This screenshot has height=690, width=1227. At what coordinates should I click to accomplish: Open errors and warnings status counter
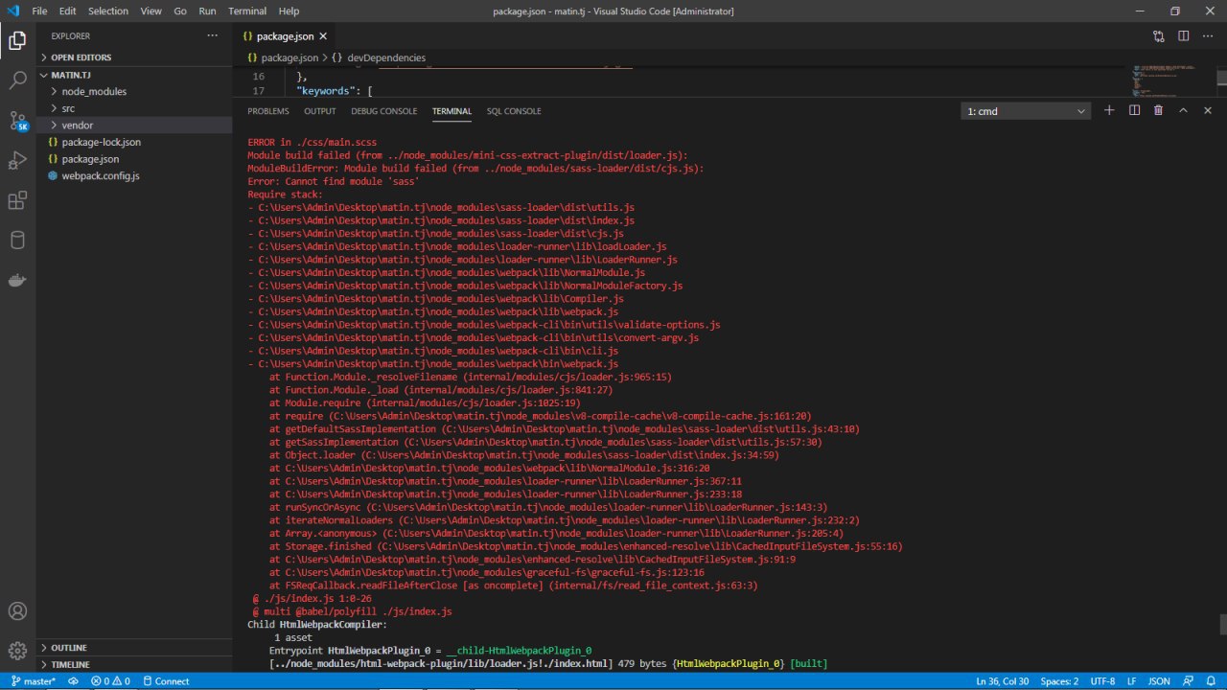(x=110, y=681)
